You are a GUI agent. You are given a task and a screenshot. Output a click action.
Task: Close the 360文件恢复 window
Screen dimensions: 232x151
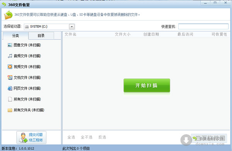pyautogui.click(x=225, y=3)
